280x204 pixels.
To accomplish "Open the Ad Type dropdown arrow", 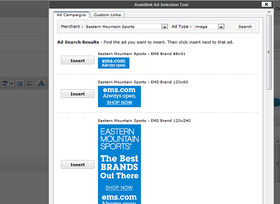I will [x=221, y=27].
